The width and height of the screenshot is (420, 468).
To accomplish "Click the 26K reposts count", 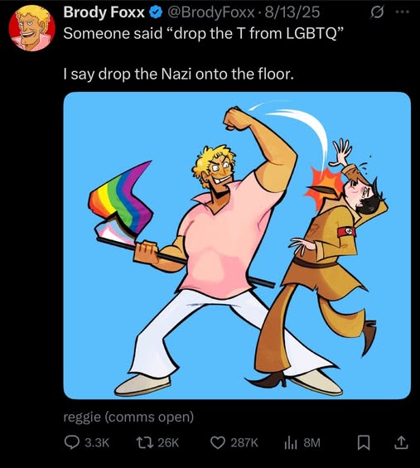I will coord(168,442).
